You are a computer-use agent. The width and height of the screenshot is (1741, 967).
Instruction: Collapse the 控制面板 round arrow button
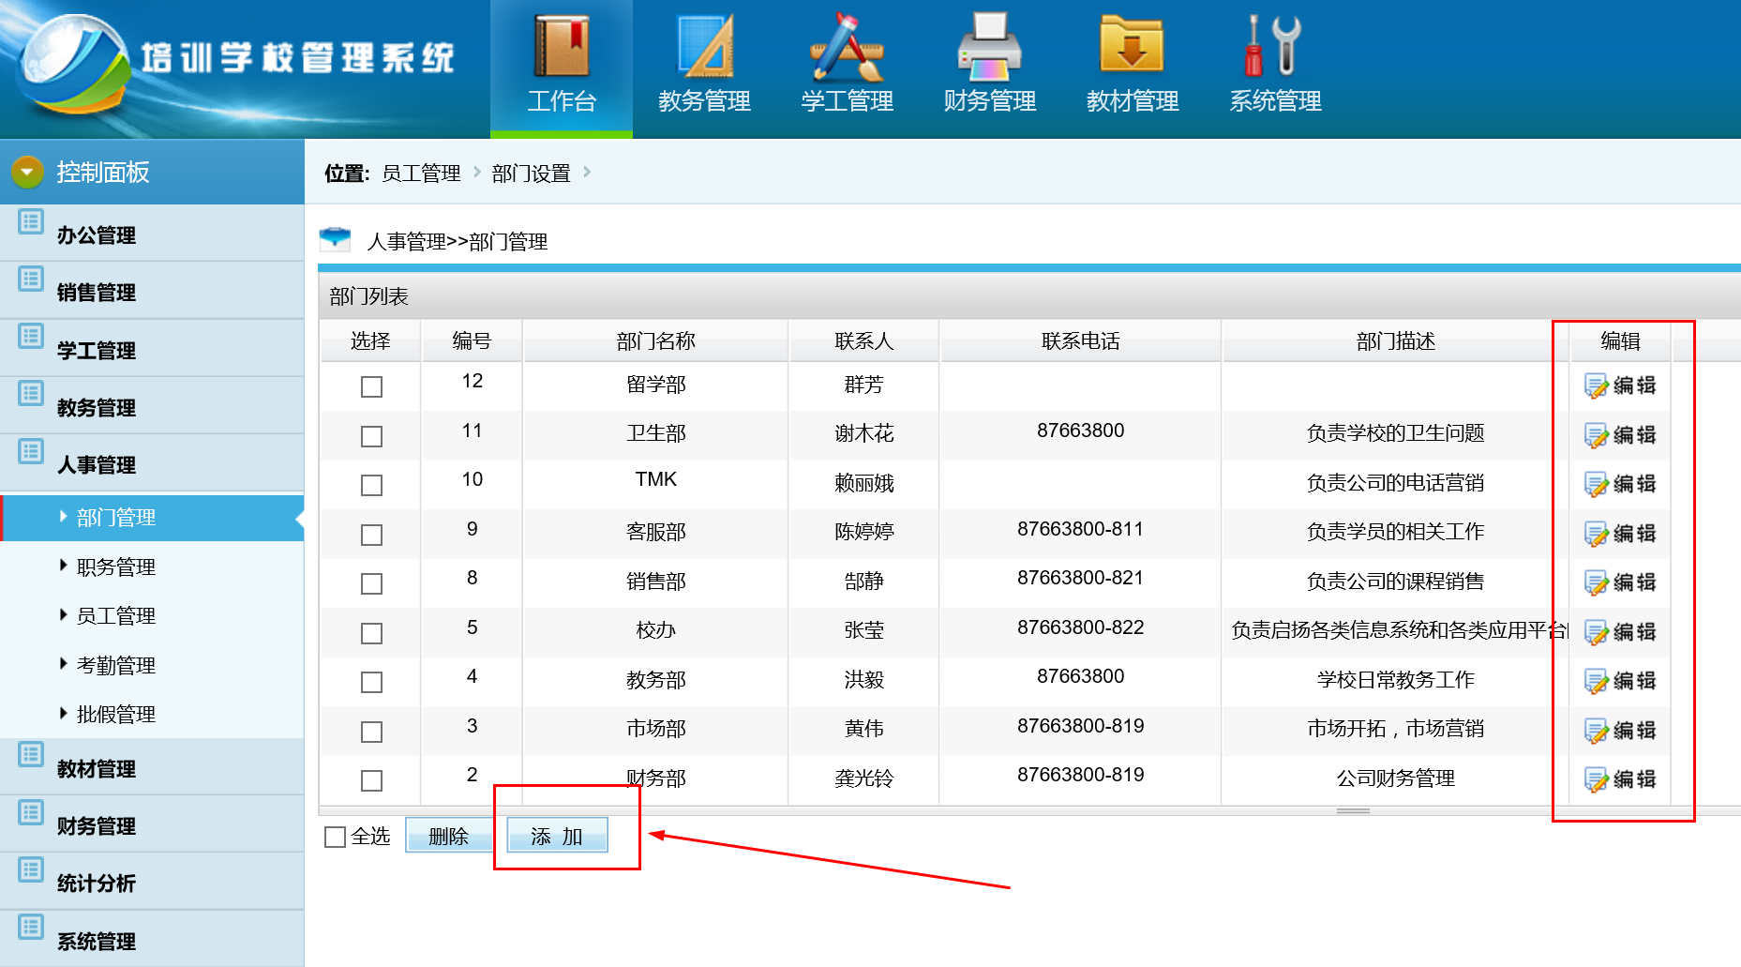point(27,172)
